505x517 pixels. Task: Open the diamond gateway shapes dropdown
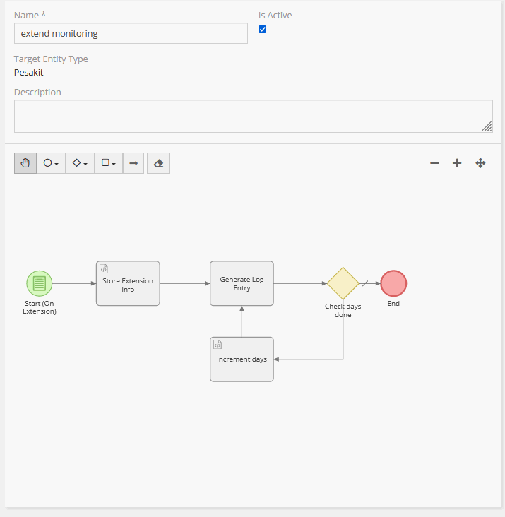tap(80, 163)
